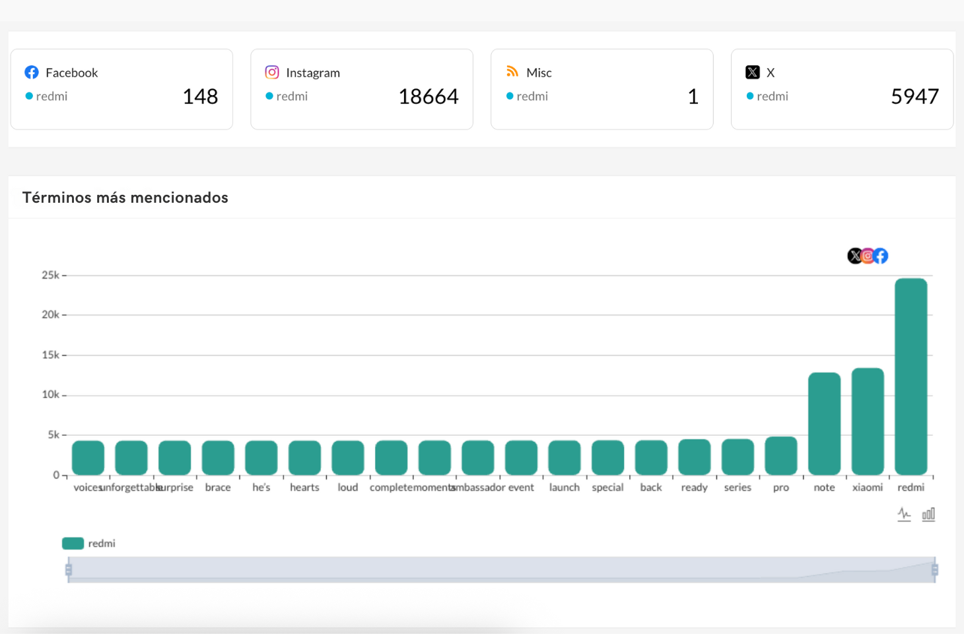Click the special bar in chart
This screenshot has width=964, height=634.
click(607, 458)
